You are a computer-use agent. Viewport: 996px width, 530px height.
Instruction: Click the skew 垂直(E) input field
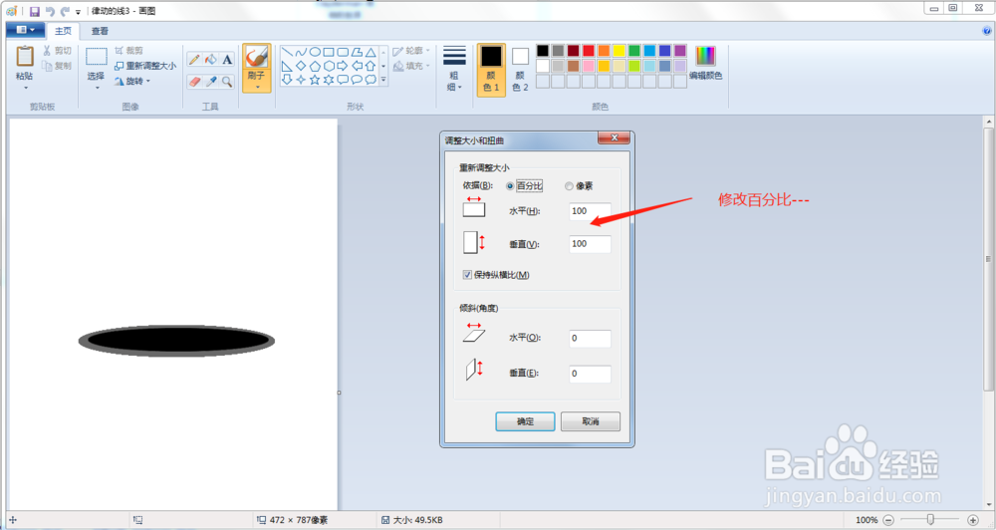[590, 374]
